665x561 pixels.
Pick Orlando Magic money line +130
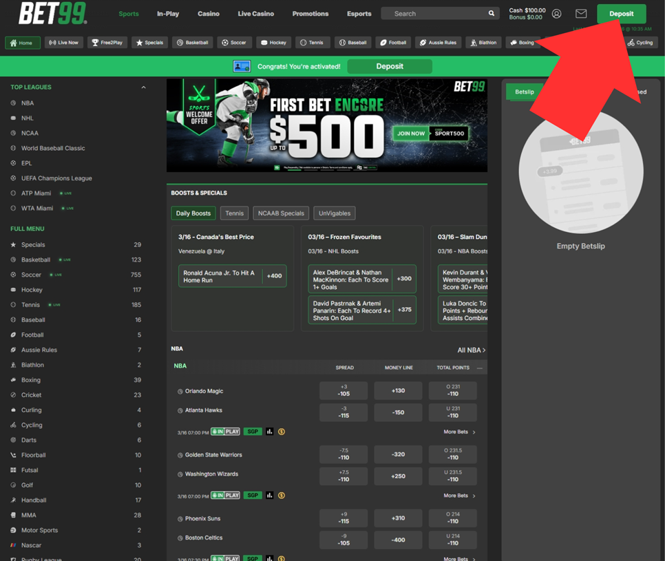coord(398,391)
